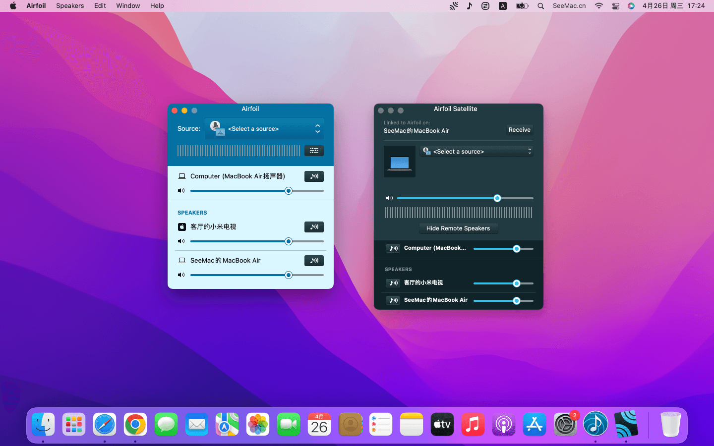Click Hide Remote Speakers button
Screen dimensions: 714x446
(x=458, y=228)
